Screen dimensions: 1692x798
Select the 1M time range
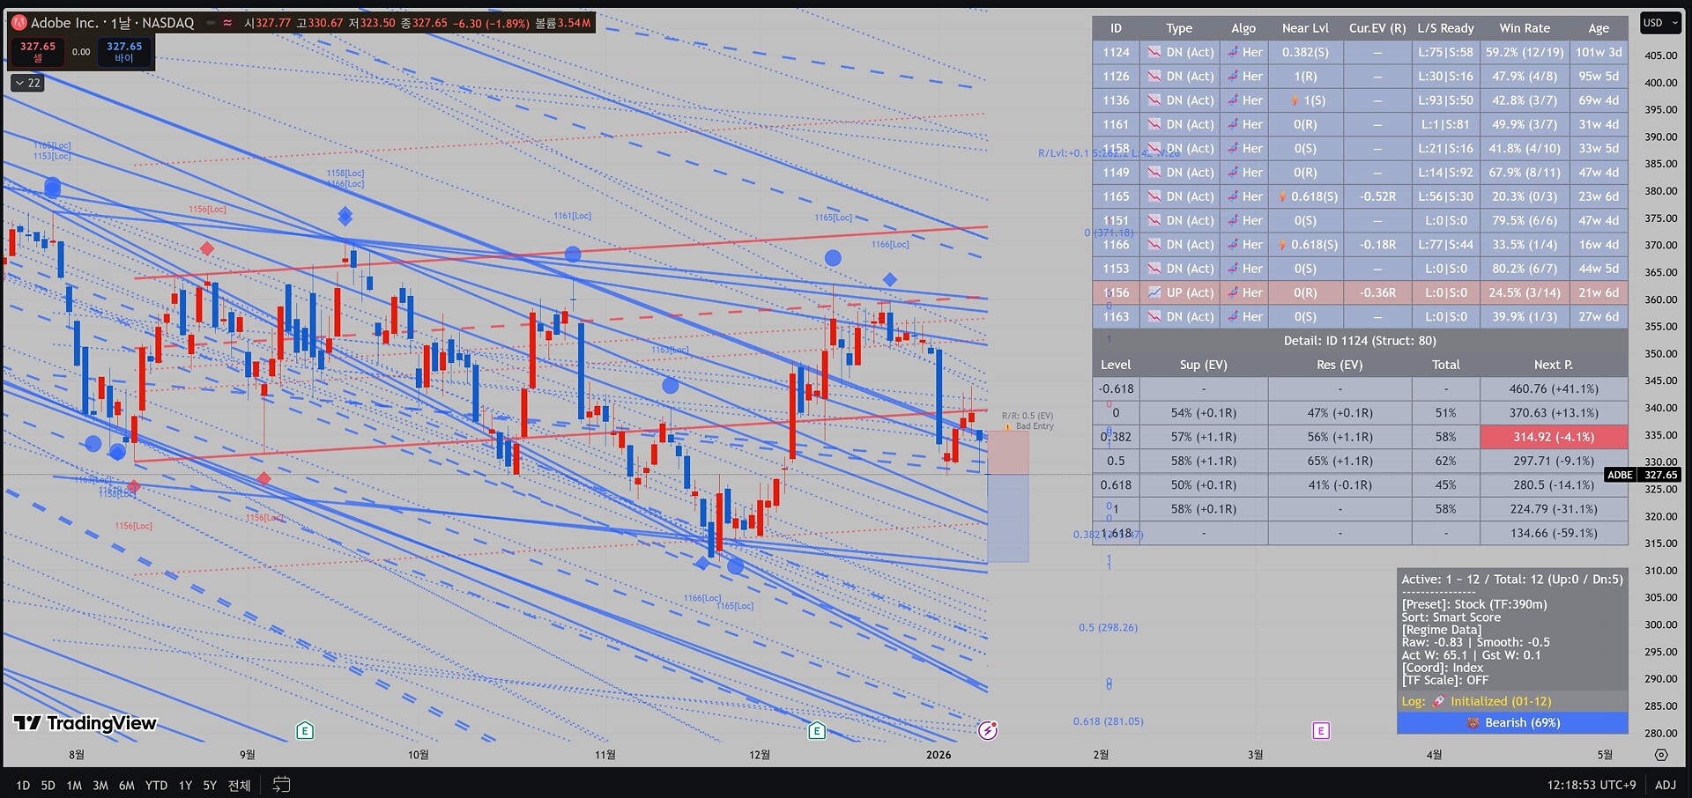click(74, 785)
